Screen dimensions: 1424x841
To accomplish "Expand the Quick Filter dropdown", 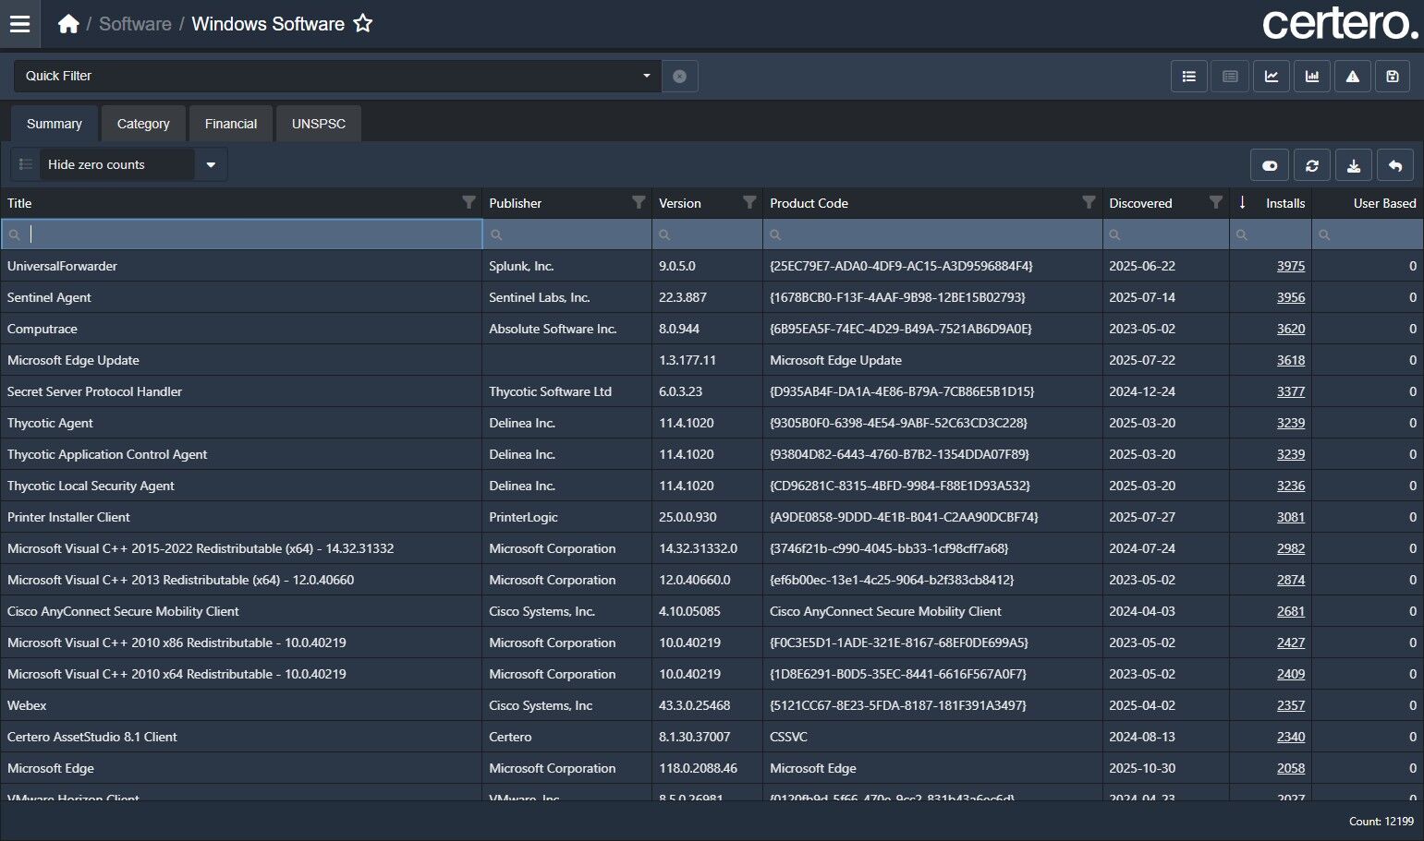I will click(x=646, y=76).
